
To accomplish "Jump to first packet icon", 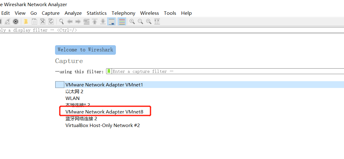I will tap(95, 22).
